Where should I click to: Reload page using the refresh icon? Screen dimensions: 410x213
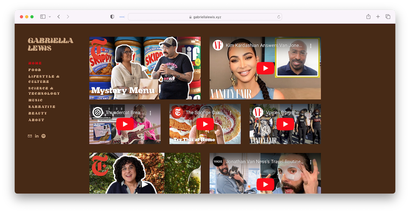point(279,17)
